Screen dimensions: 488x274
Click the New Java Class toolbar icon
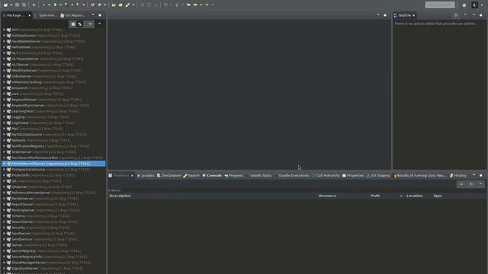100,5
